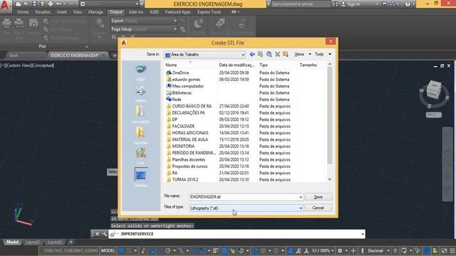This screenshot has height=256, width=456.
Task: Click the status bar customization menu icon
Action: point(452,250)
